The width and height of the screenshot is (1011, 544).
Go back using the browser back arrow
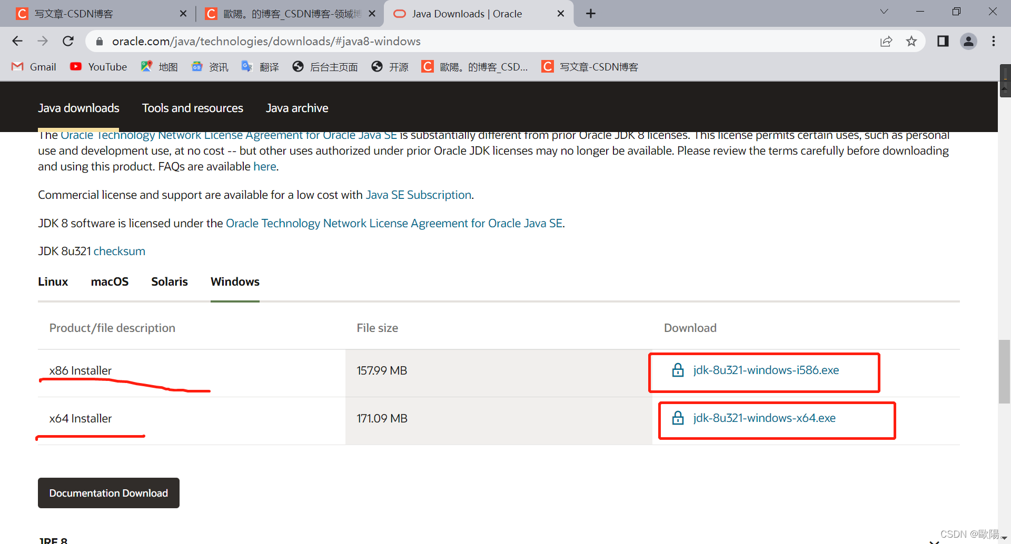click(x=17, y=41)
